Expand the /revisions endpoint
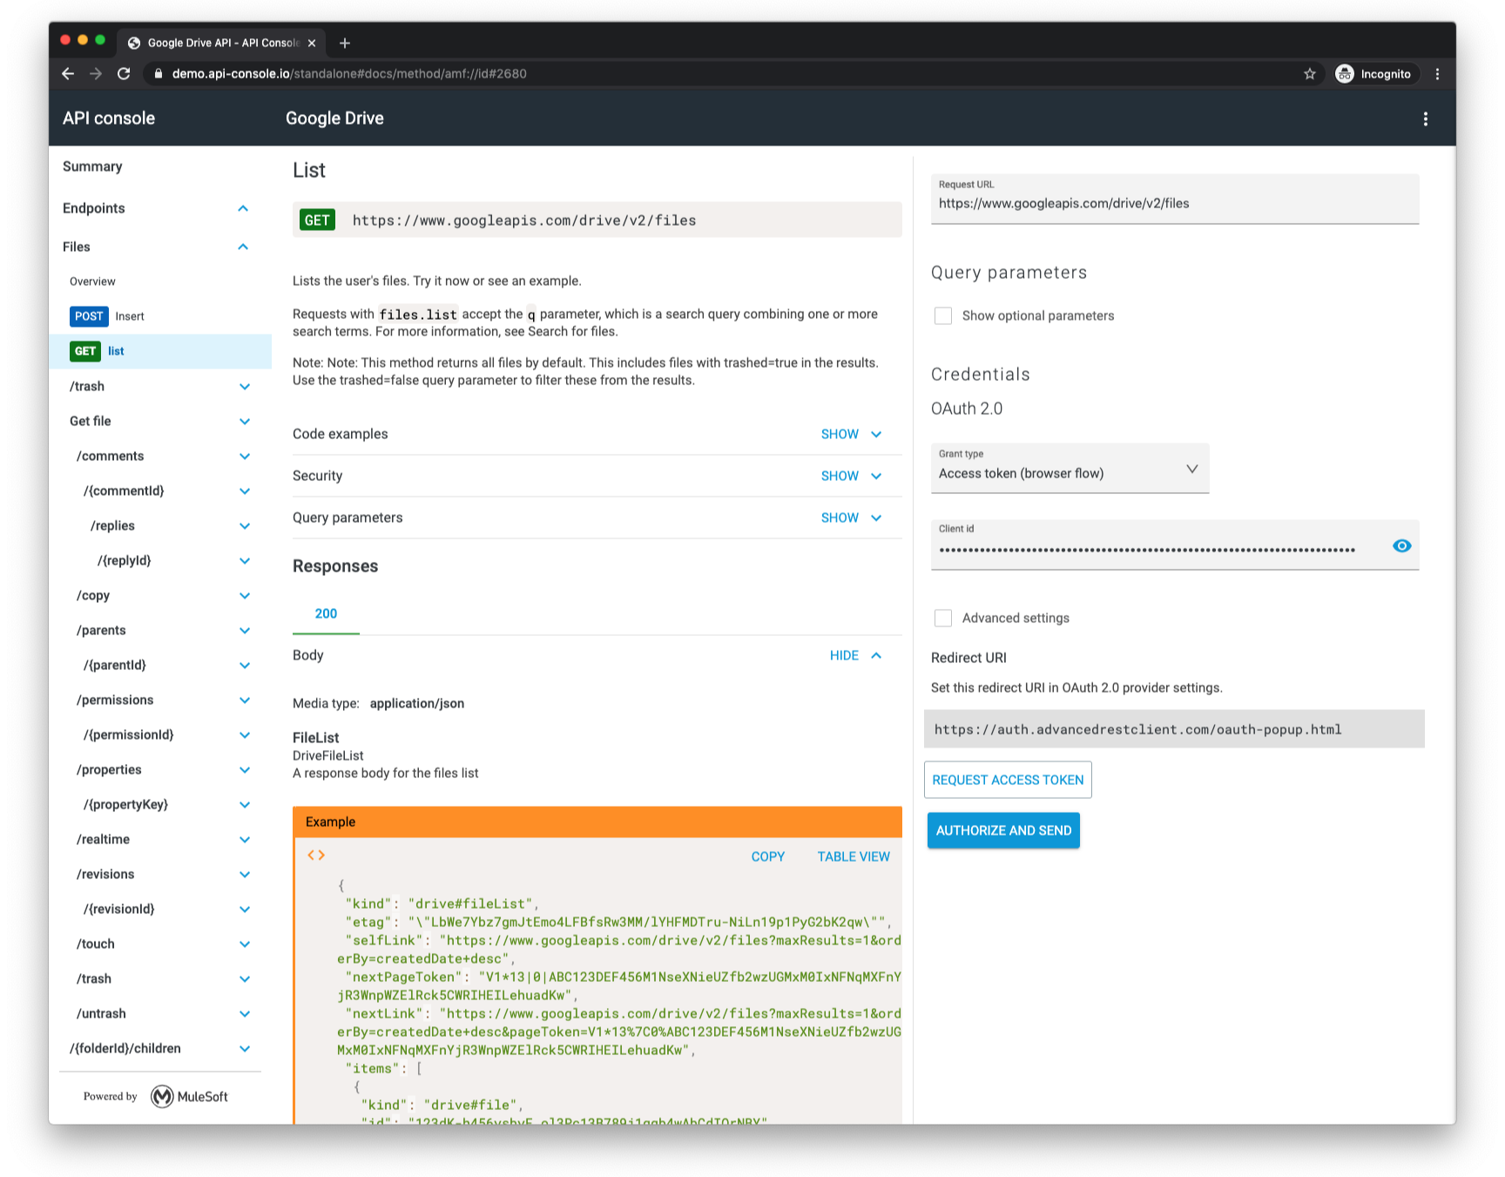 [245, 874]
